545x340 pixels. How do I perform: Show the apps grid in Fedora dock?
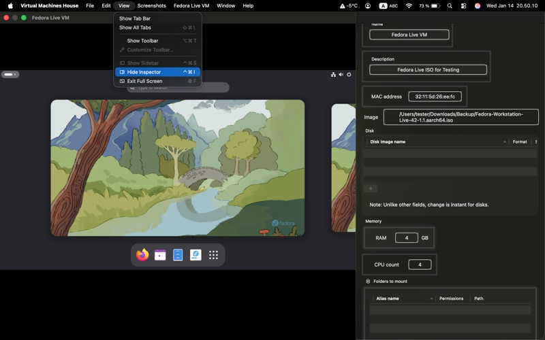pyautogui.click(x=213, y=255)
